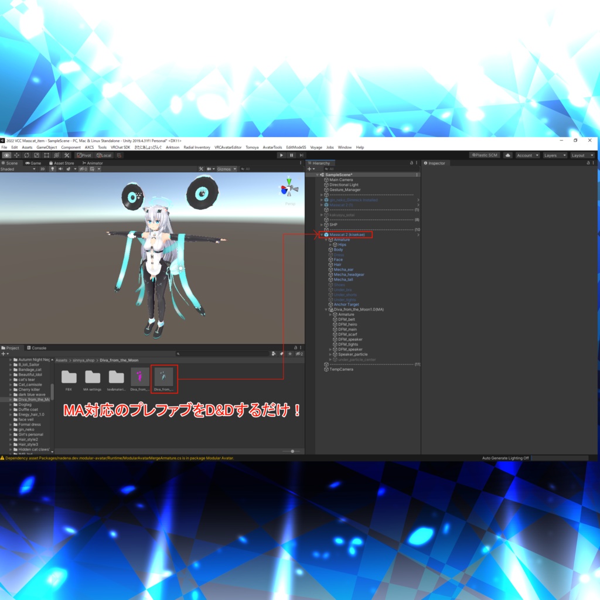Open the VRChat SDK menu

(x=120, y=147)
